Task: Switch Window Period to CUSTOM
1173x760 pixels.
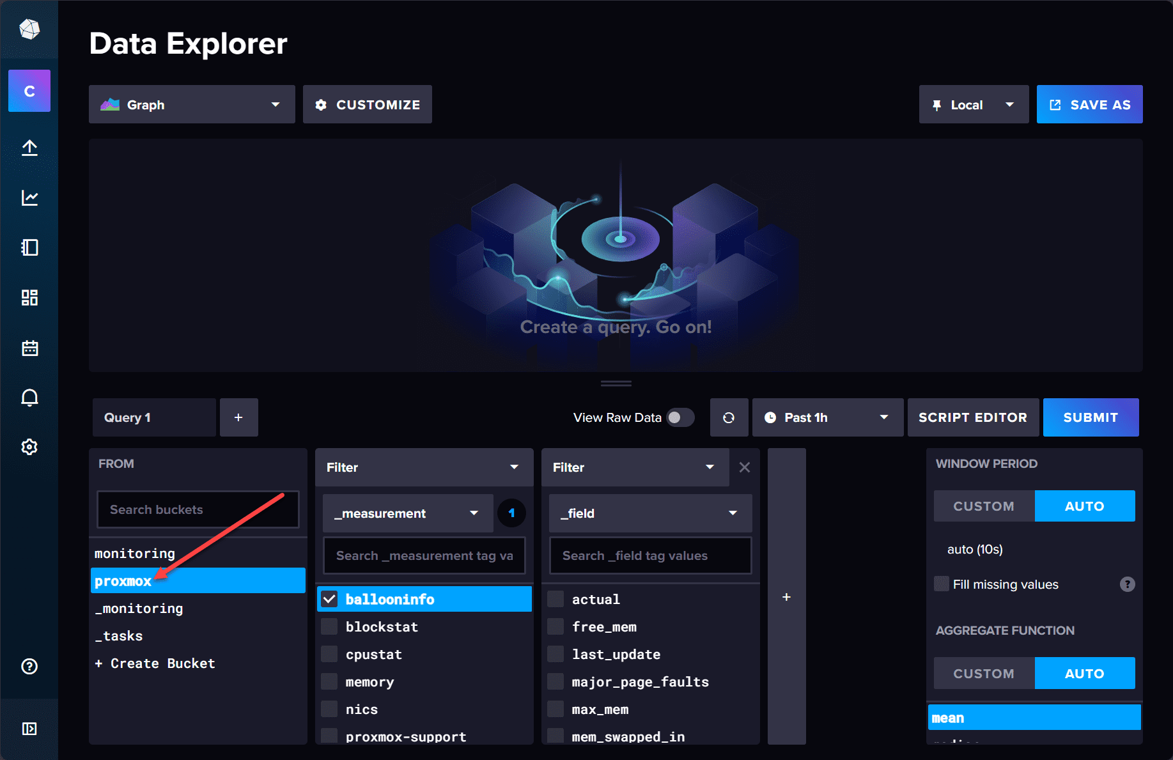Action: [984, 506]
